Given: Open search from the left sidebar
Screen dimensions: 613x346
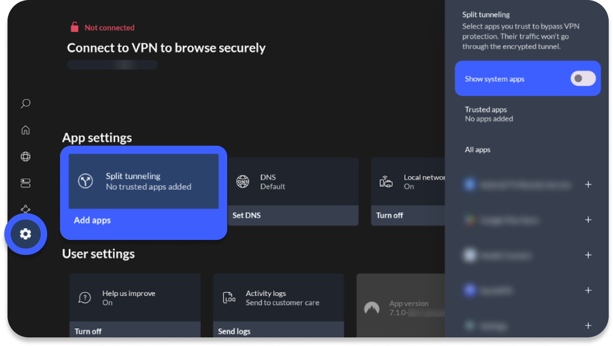Looking at the screenshot, I should [25, 103].
